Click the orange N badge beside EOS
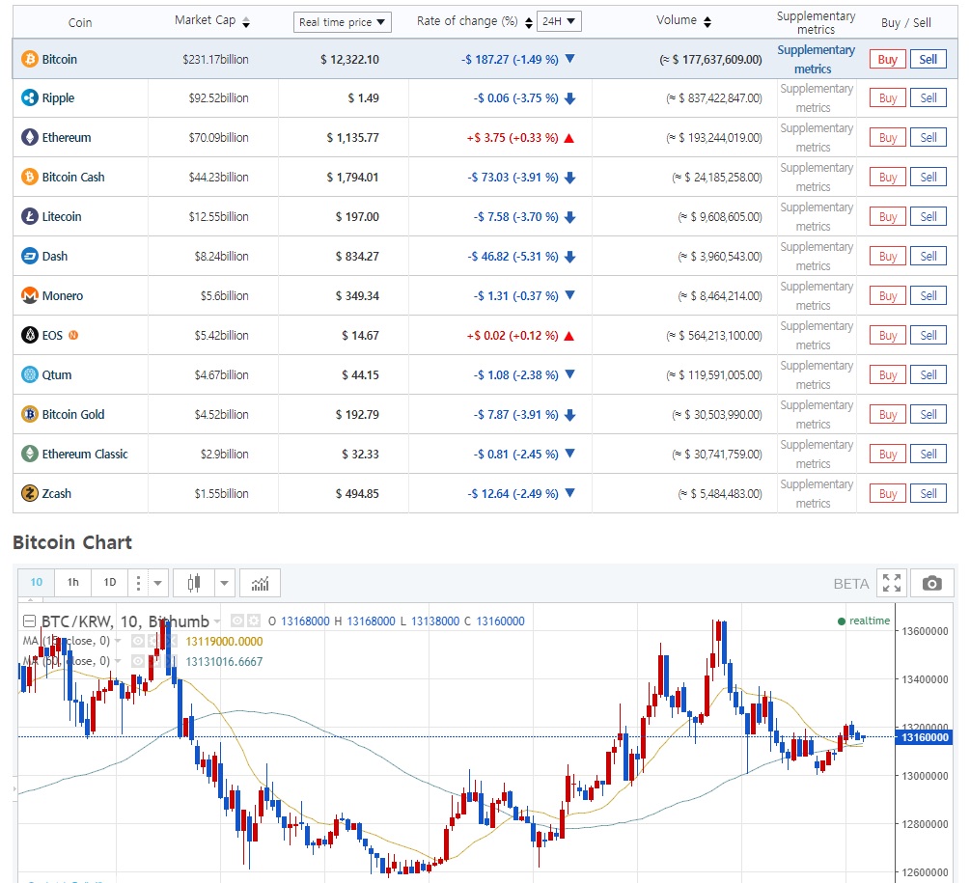970x883 pixels. (73, 335)
